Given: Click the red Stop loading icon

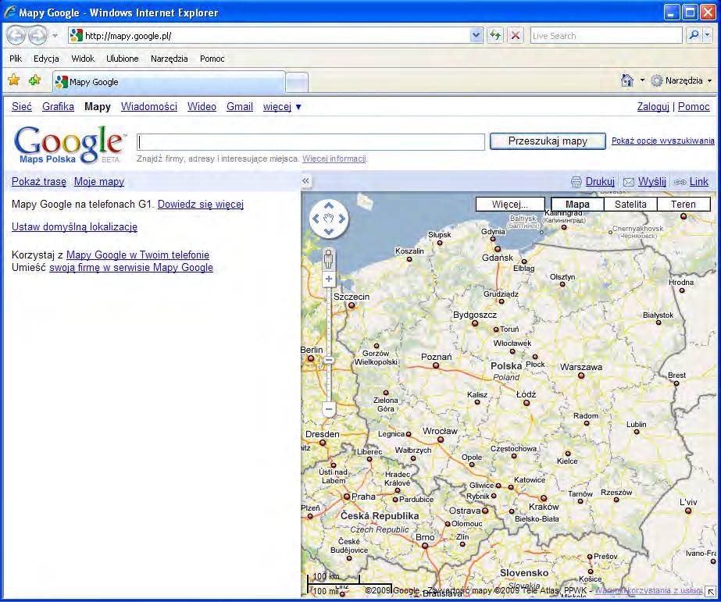Looking at the screenshot, I should point(516,35).
